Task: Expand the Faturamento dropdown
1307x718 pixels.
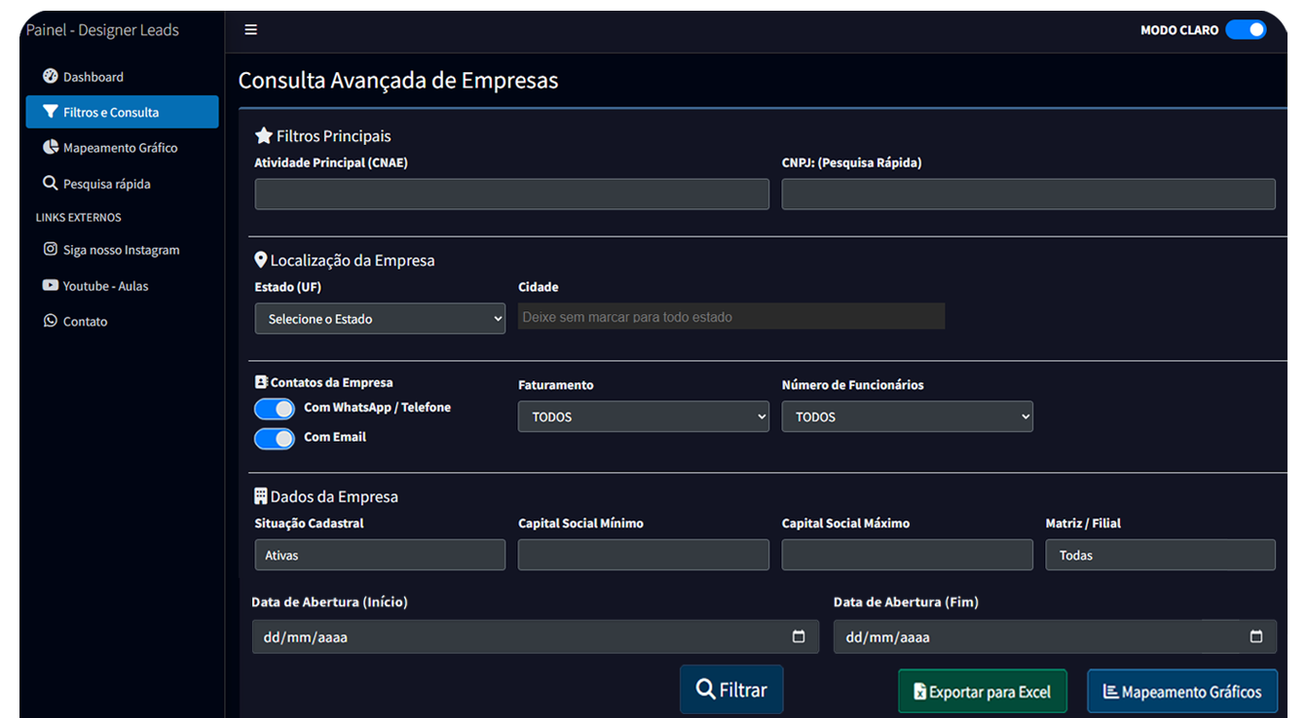Action: (x=643, y=416)
